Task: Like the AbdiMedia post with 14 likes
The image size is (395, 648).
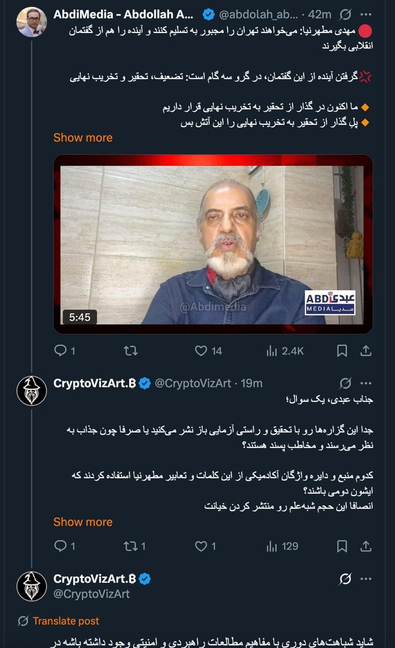Action: click(x=202, y=350)
